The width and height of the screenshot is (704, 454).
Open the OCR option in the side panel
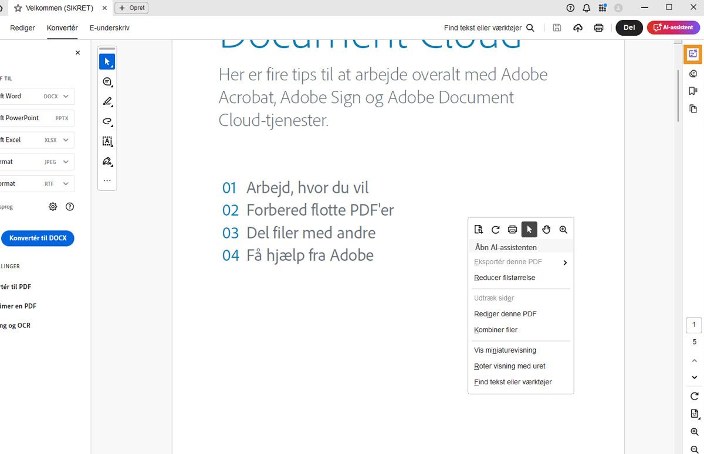[16, 325]
